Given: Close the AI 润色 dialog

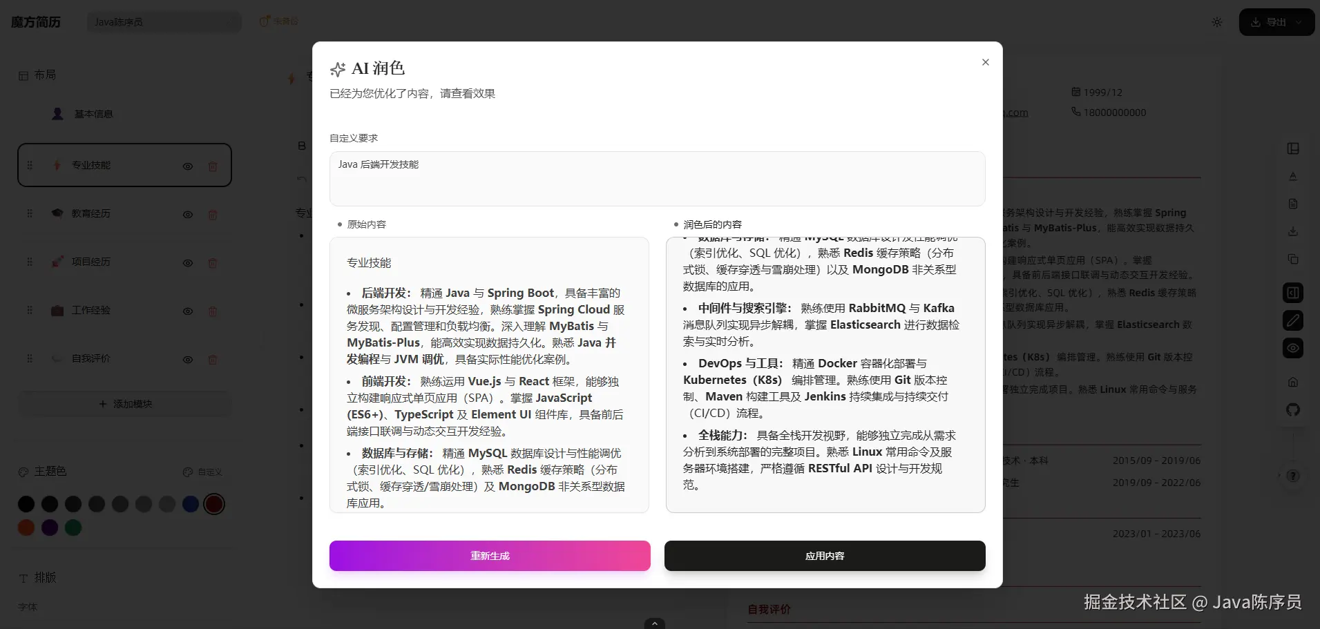Looking at the screenshot, I should point(986,62).
